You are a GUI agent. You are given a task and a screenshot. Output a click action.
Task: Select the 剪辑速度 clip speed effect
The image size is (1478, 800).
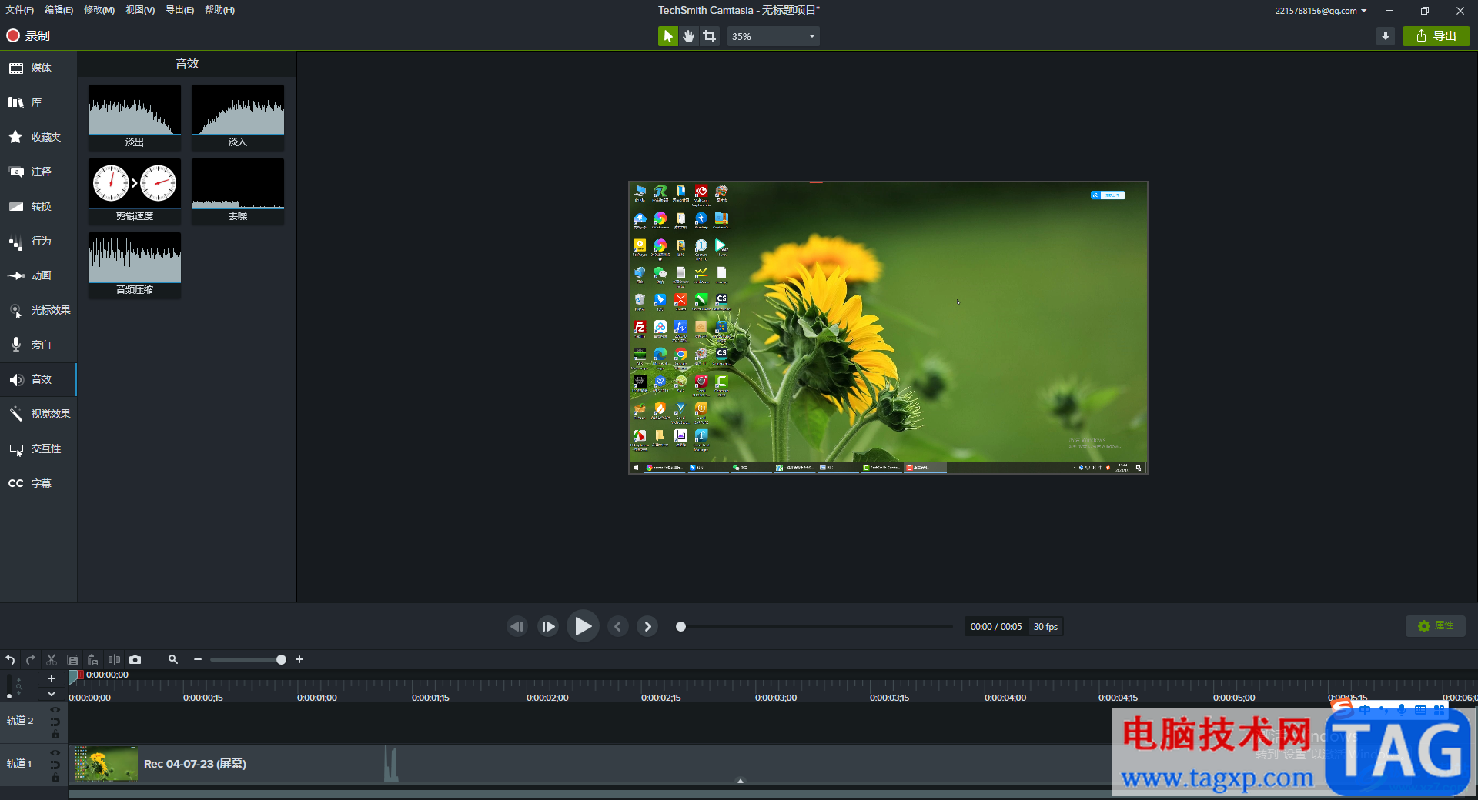135,191
